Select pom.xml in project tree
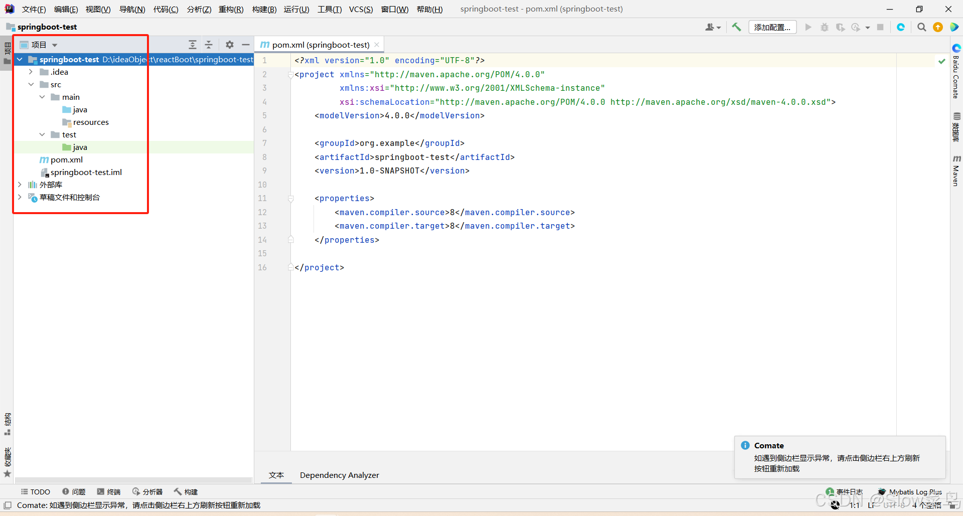 tap(61, 159)
